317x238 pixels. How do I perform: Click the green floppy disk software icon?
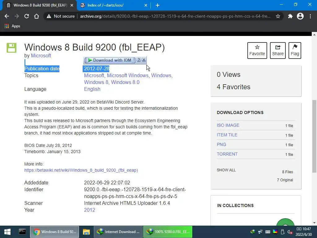[x=11, y=48]
